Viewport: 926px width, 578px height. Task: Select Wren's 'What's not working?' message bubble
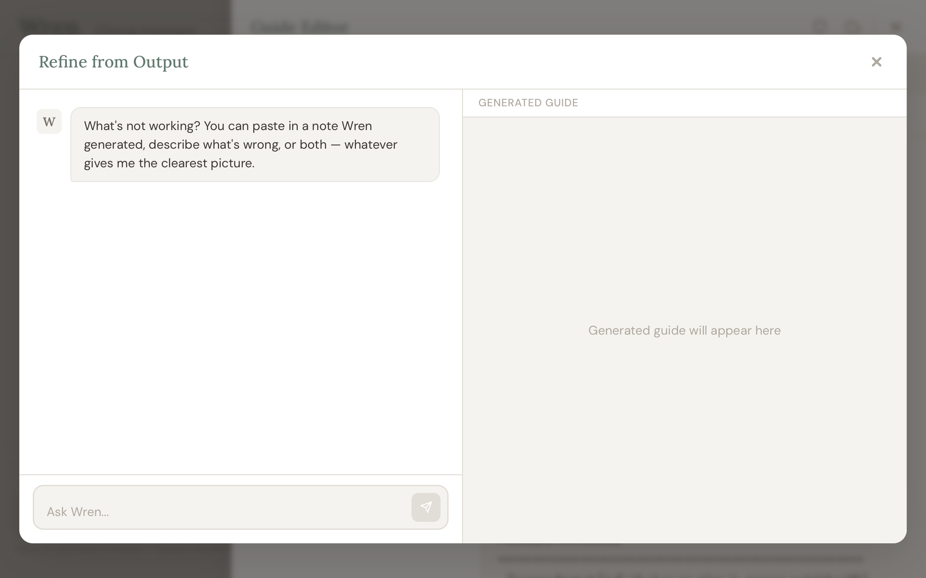[255, 144]
